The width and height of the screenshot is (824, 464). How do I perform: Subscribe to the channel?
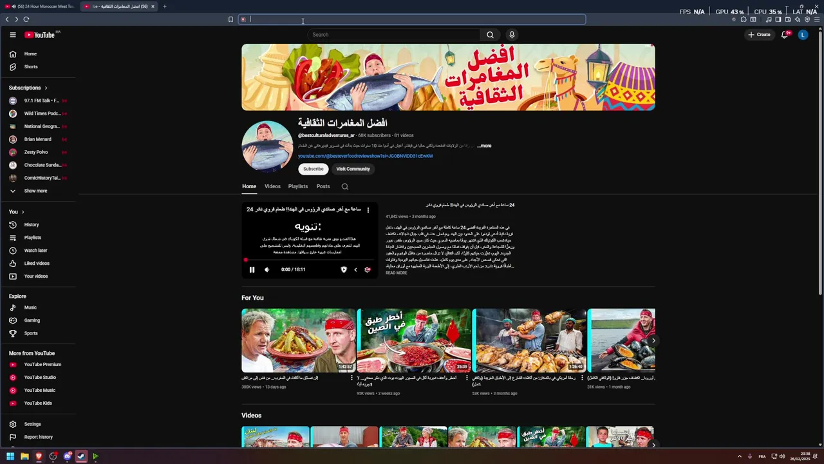coord(314,169)
